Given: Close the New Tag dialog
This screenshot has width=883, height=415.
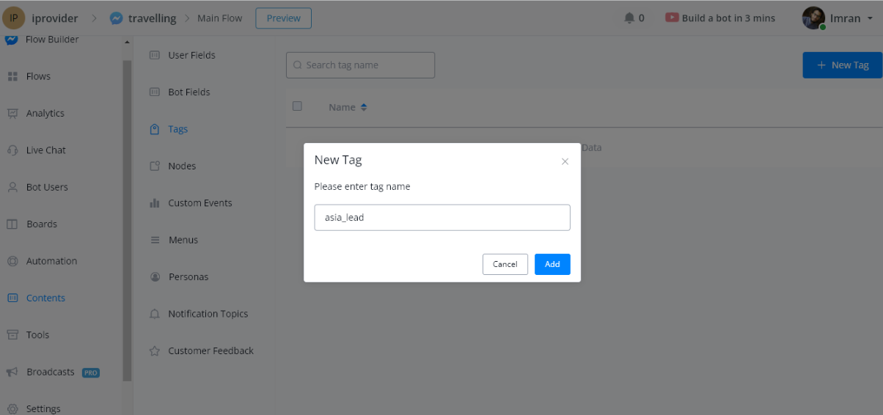Looking at the screenshot, I should tap(565, 161).
